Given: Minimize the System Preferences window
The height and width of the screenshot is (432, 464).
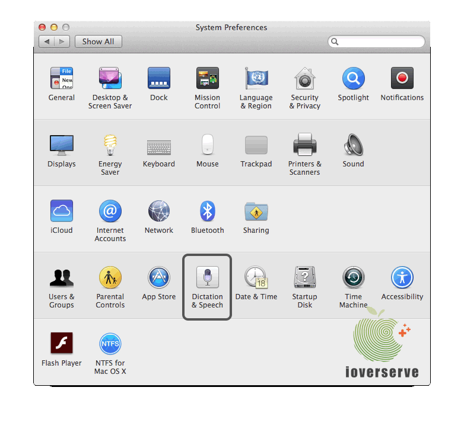Looking at the screenshot, I should [x=54, y=27].
